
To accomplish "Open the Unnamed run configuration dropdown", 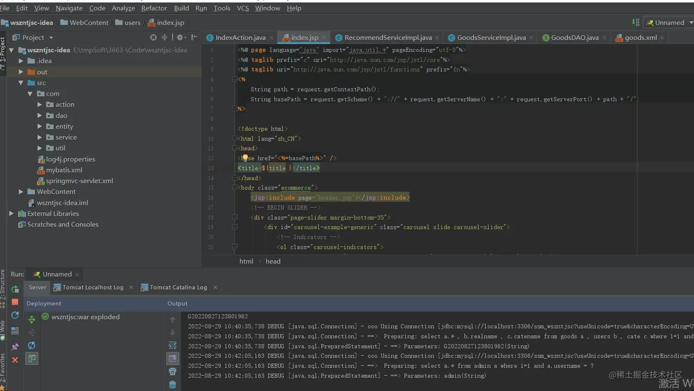I will pyautogui.click(x=669, y=22).
